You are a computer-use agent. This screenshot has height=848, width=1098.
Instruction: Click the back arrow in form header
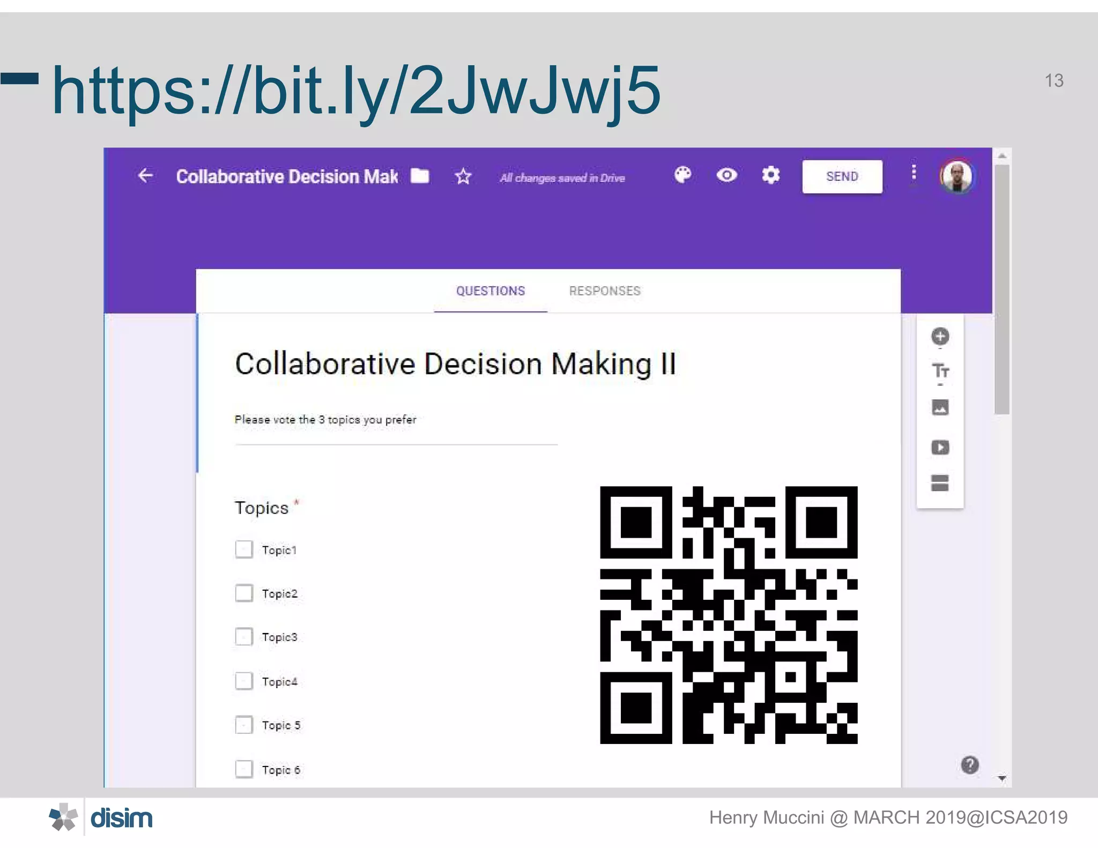145,176
